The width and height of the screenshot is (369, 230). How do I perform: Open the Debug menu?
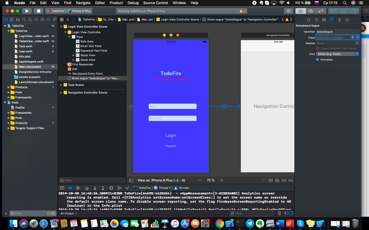pyautogui.click(x=133, y=3)
